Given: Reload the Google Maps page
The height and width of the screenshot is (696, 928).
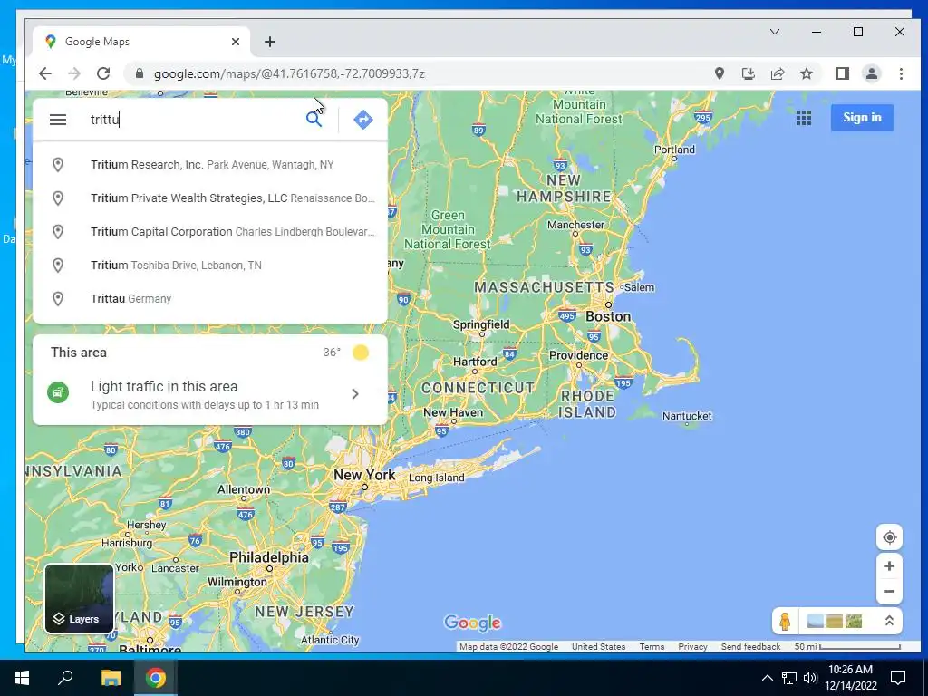Looking at the screenshot, I should 103,73.
